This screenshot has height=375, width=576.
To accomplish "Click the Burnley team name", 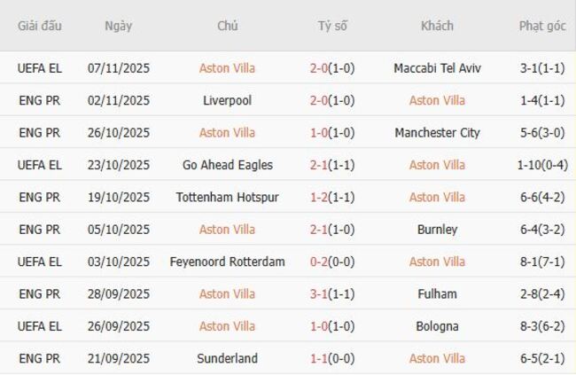I will tap(437, 230).
